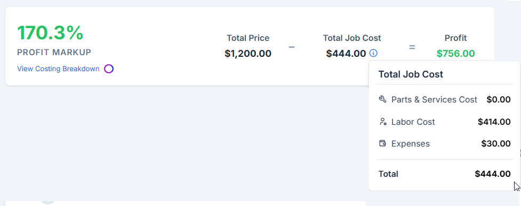The width and height of the screenshot is (521, 206).
Task: Click the 170.3% profit markup figure
Action: [x=50, y=33]
